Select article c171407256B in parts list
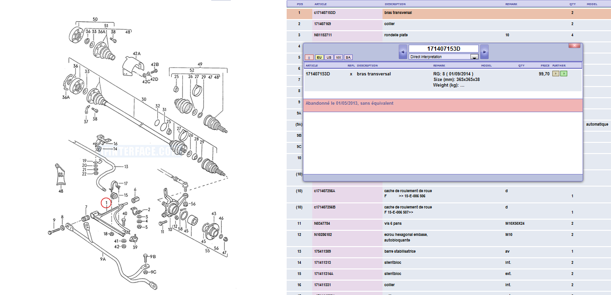 (325, 207)
